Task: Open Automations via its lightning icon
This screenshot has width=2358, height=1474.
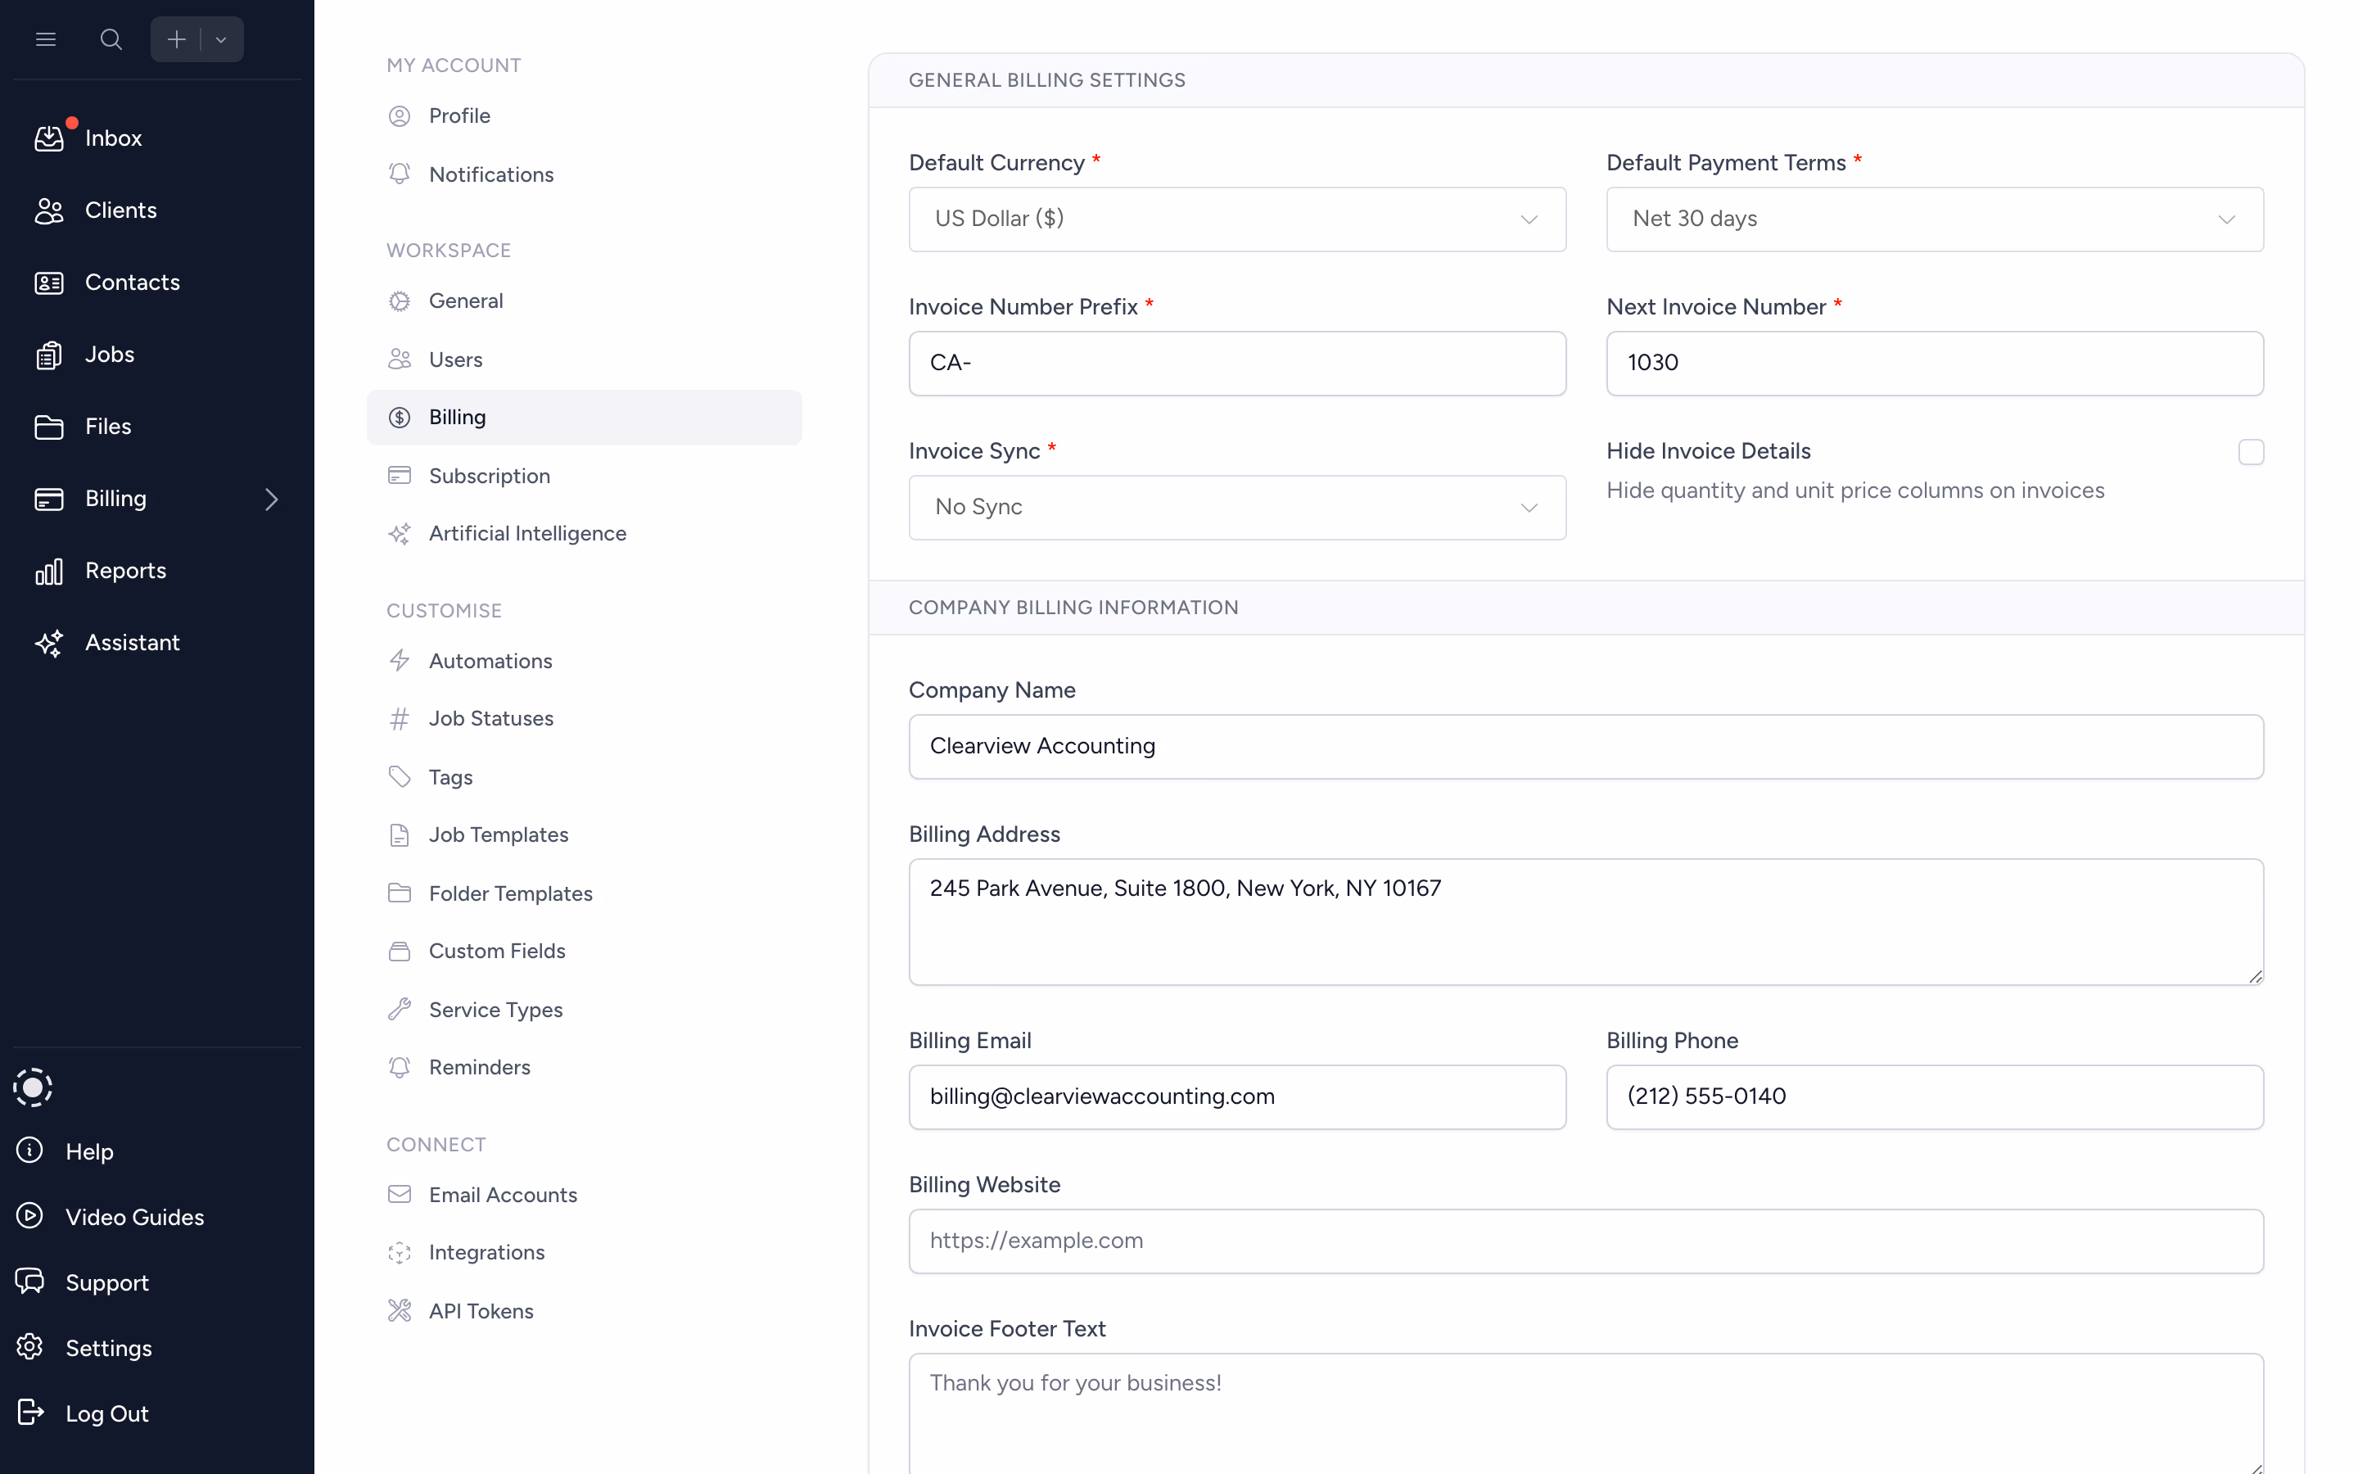Action: coord(400,660)
